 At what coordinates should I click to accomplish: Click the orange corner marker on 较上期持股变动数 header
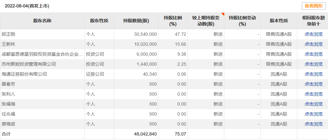point(222,14)
